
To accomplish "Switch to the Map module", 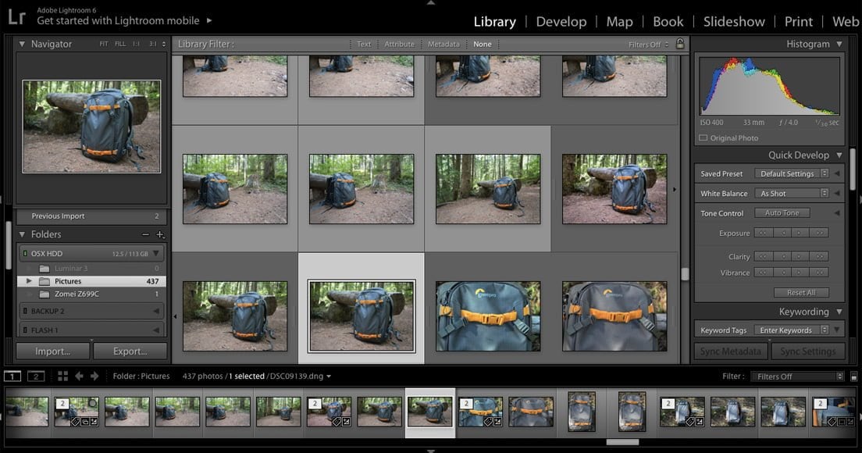I will click(620, 21).
